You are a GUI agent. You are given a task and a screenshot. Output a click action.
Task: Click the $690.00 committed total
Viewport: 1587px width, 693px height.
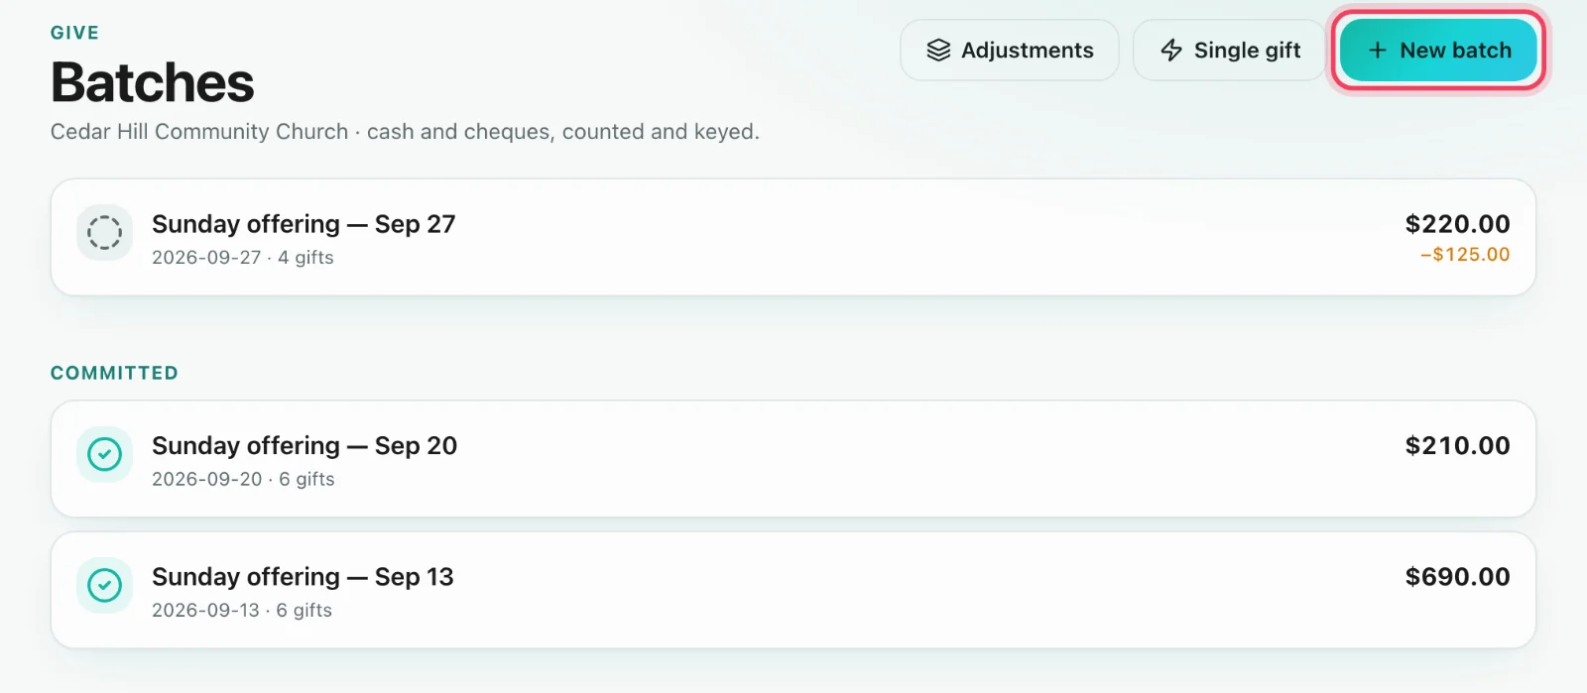pos(1457,577)
